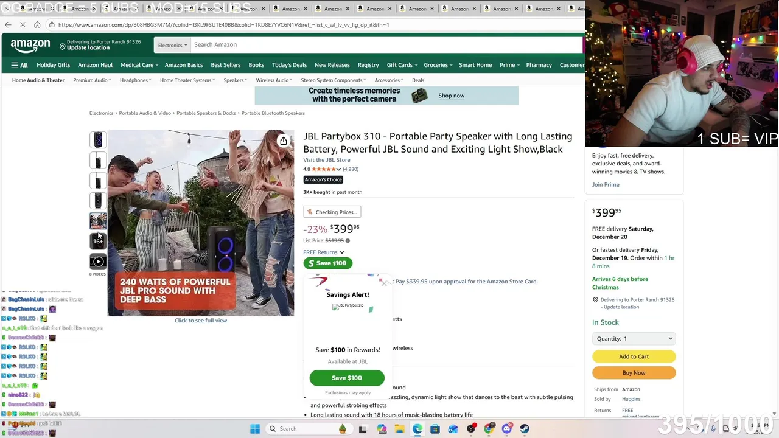Select the second product thumbnail
779x438 pixels.
(x=98, y=161)
